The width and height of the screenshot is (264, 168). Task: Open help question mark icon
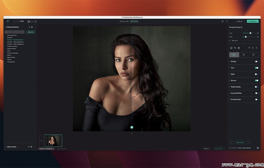click(x=258, y=148)
